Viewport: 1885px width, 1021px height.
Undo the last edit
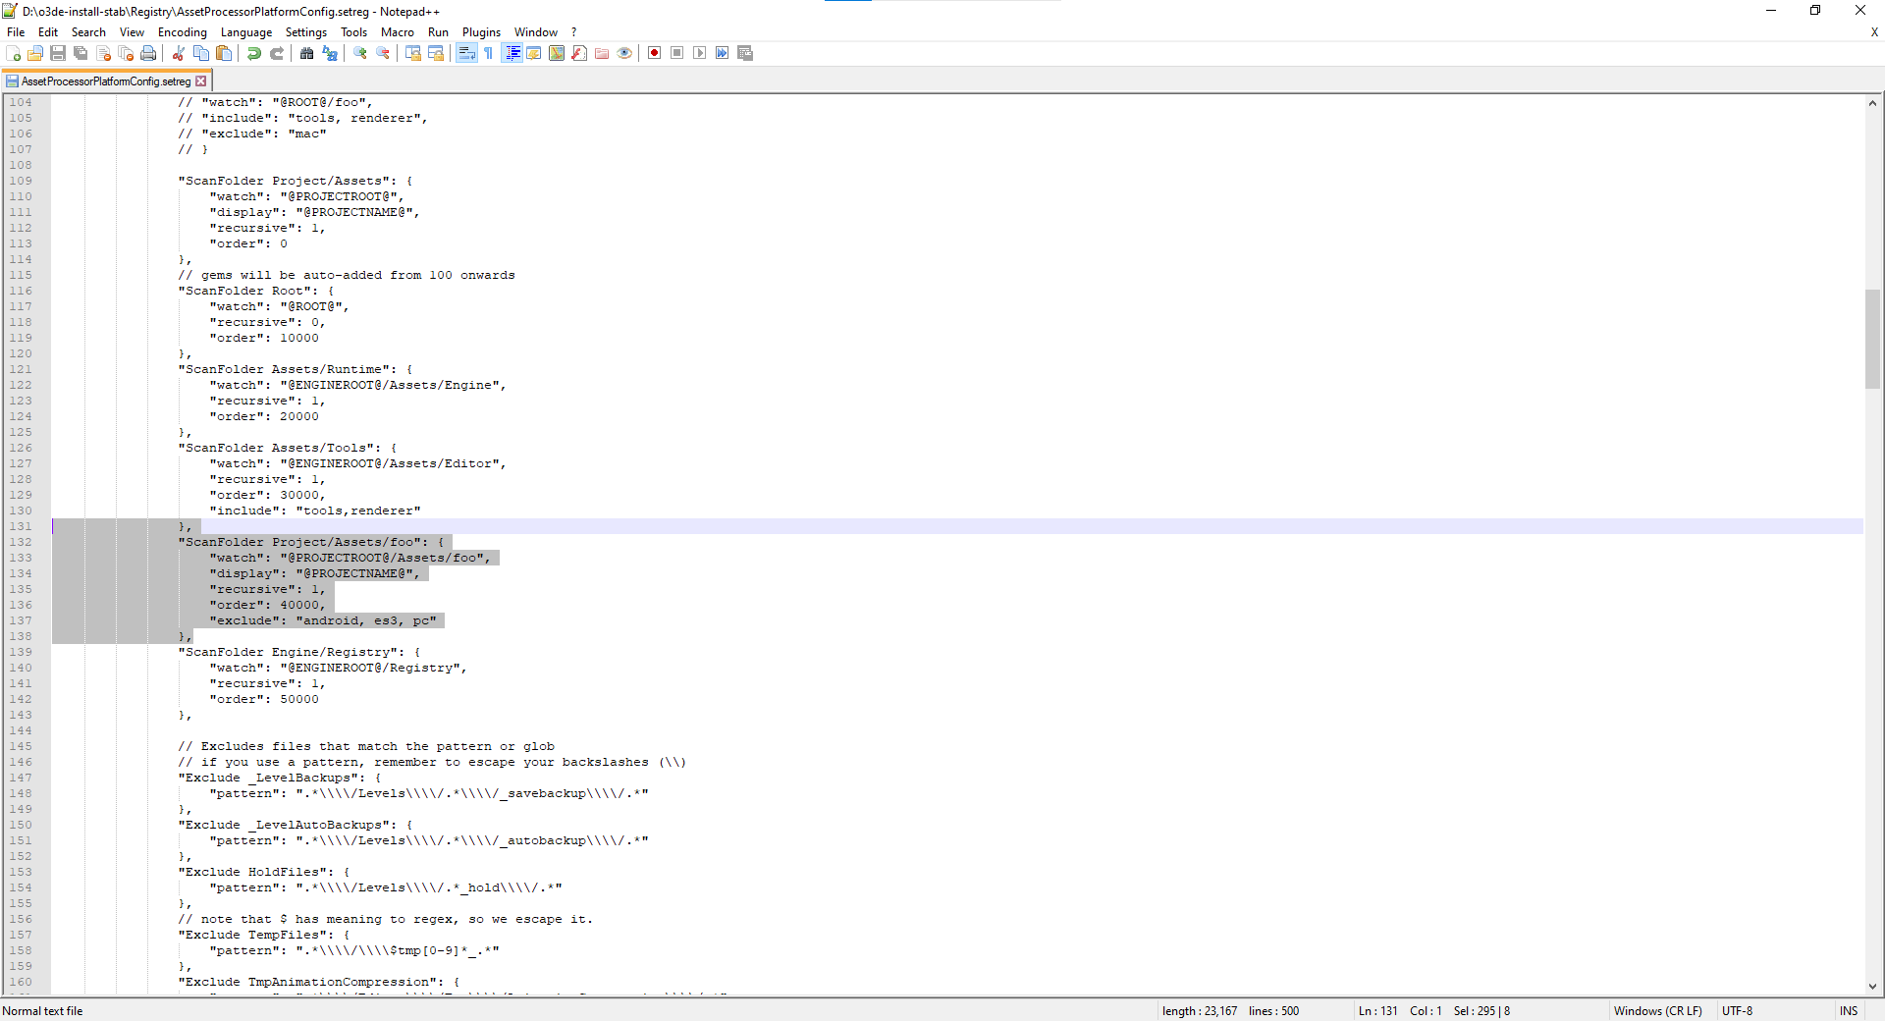(x=254, y=53)
